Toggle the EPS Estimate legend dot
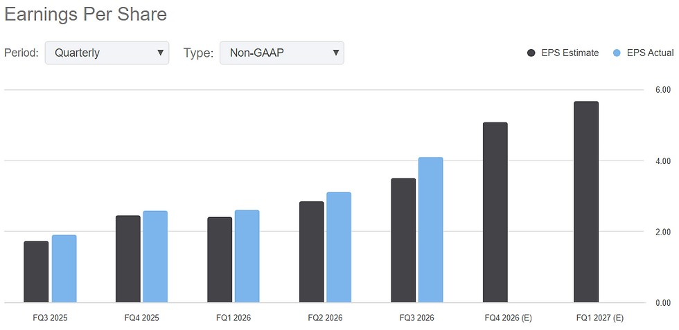Screen dimensions: 679x330 coord(531,53)
